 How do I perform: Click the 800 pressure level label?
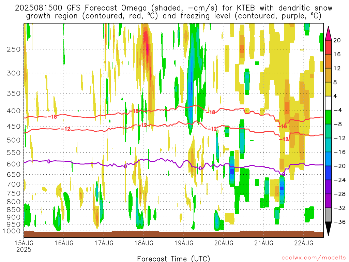[x=14, y=202]
